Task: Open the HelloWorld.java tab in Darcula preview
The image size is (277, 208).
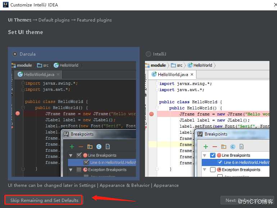Action: [39, 75]
